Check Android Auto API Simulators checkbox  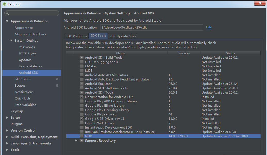82,75
